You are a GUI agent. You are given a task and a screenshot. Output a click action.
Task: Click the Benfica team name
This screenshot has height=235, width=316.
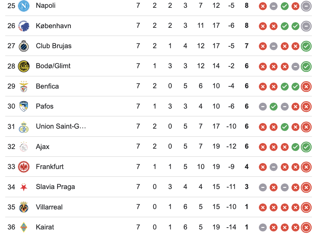(x=47, y=86)
